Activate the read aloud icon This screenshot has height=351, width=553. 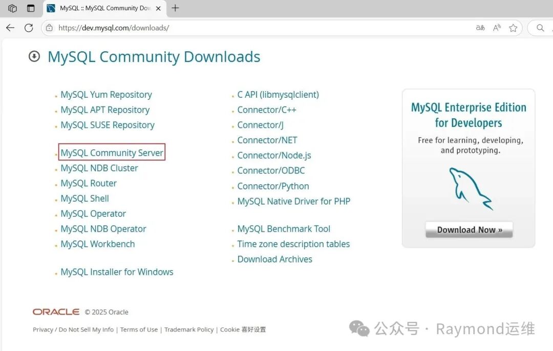497,28
